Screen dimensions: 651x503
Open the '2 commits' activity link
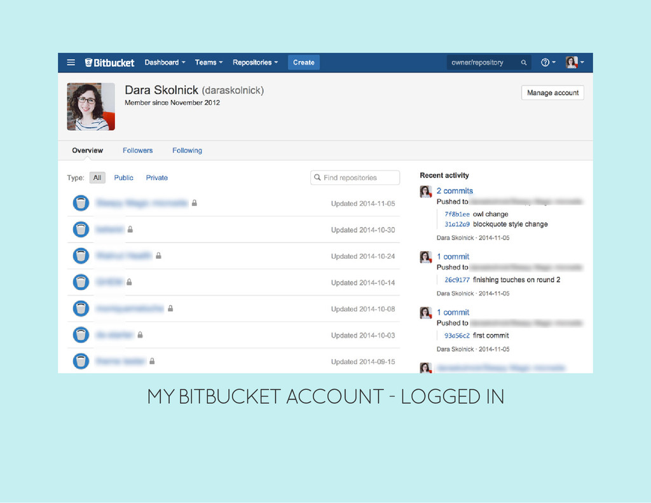click(x=455, y=191)
